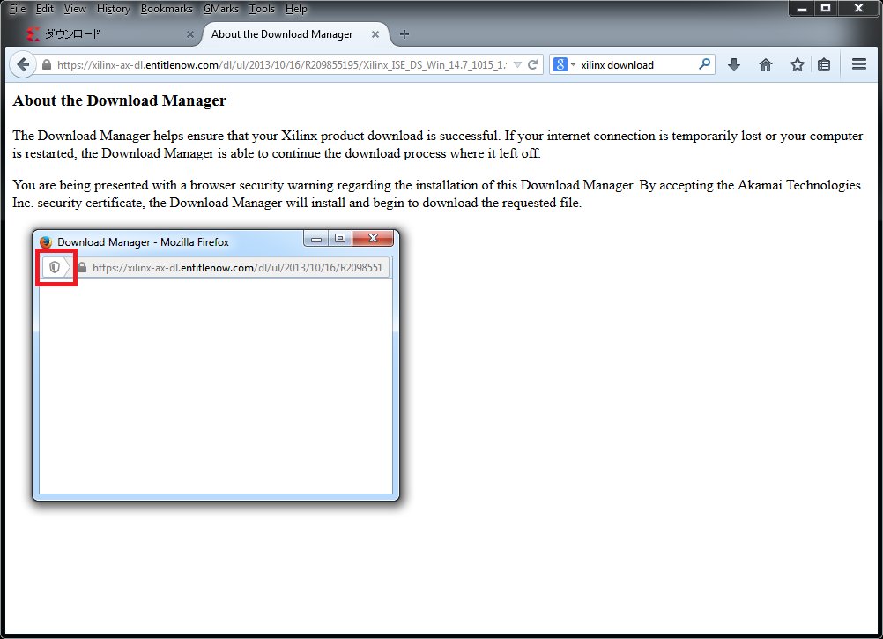
Task: Bookmark this page with the star icon
Action: (x=797, y=64)
